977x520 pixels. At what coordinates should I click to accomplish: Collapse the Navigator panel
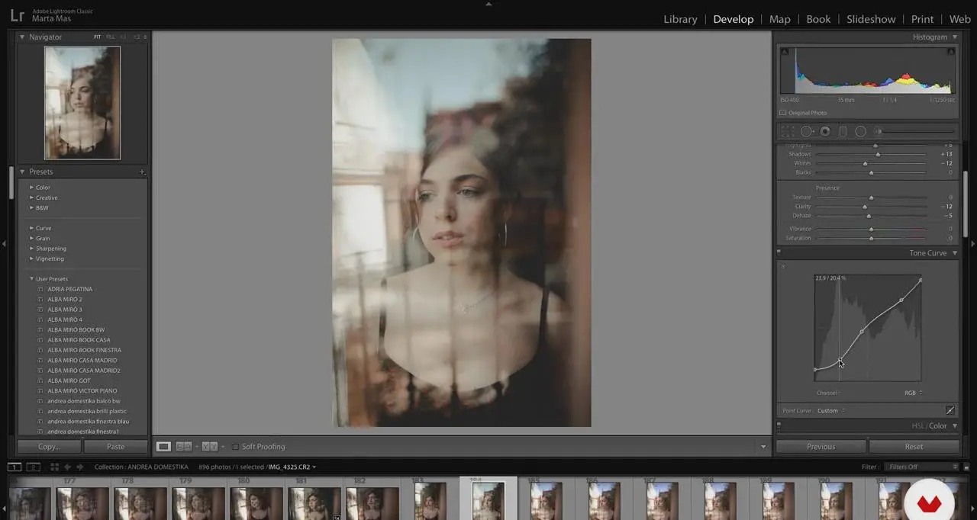[22, 37]
